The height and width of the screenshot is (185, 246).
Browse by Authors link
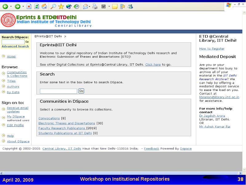click(13, 87)
